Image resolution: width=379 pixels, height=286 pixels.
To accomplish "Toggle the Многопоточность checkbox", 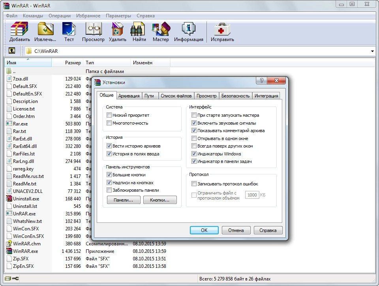I will [109, 123].
